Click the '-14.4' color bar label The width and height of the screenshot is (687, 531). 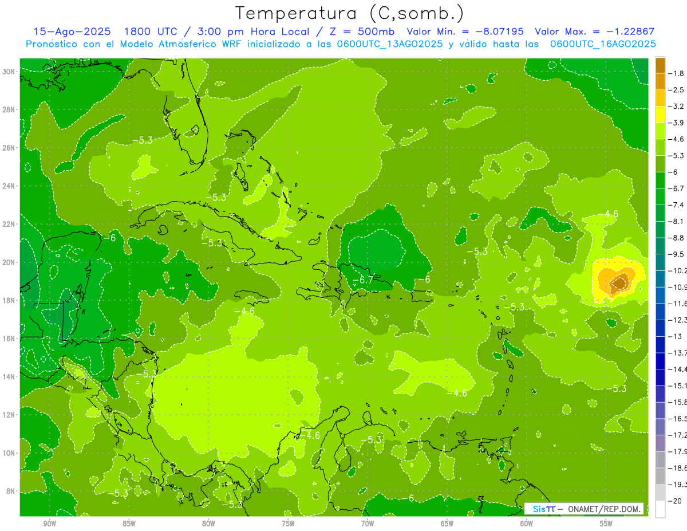click(x=678, y=369)
